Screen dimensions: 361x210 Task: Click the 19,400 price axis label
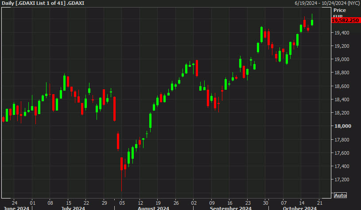pyautogui.click(x=342, y=33)
